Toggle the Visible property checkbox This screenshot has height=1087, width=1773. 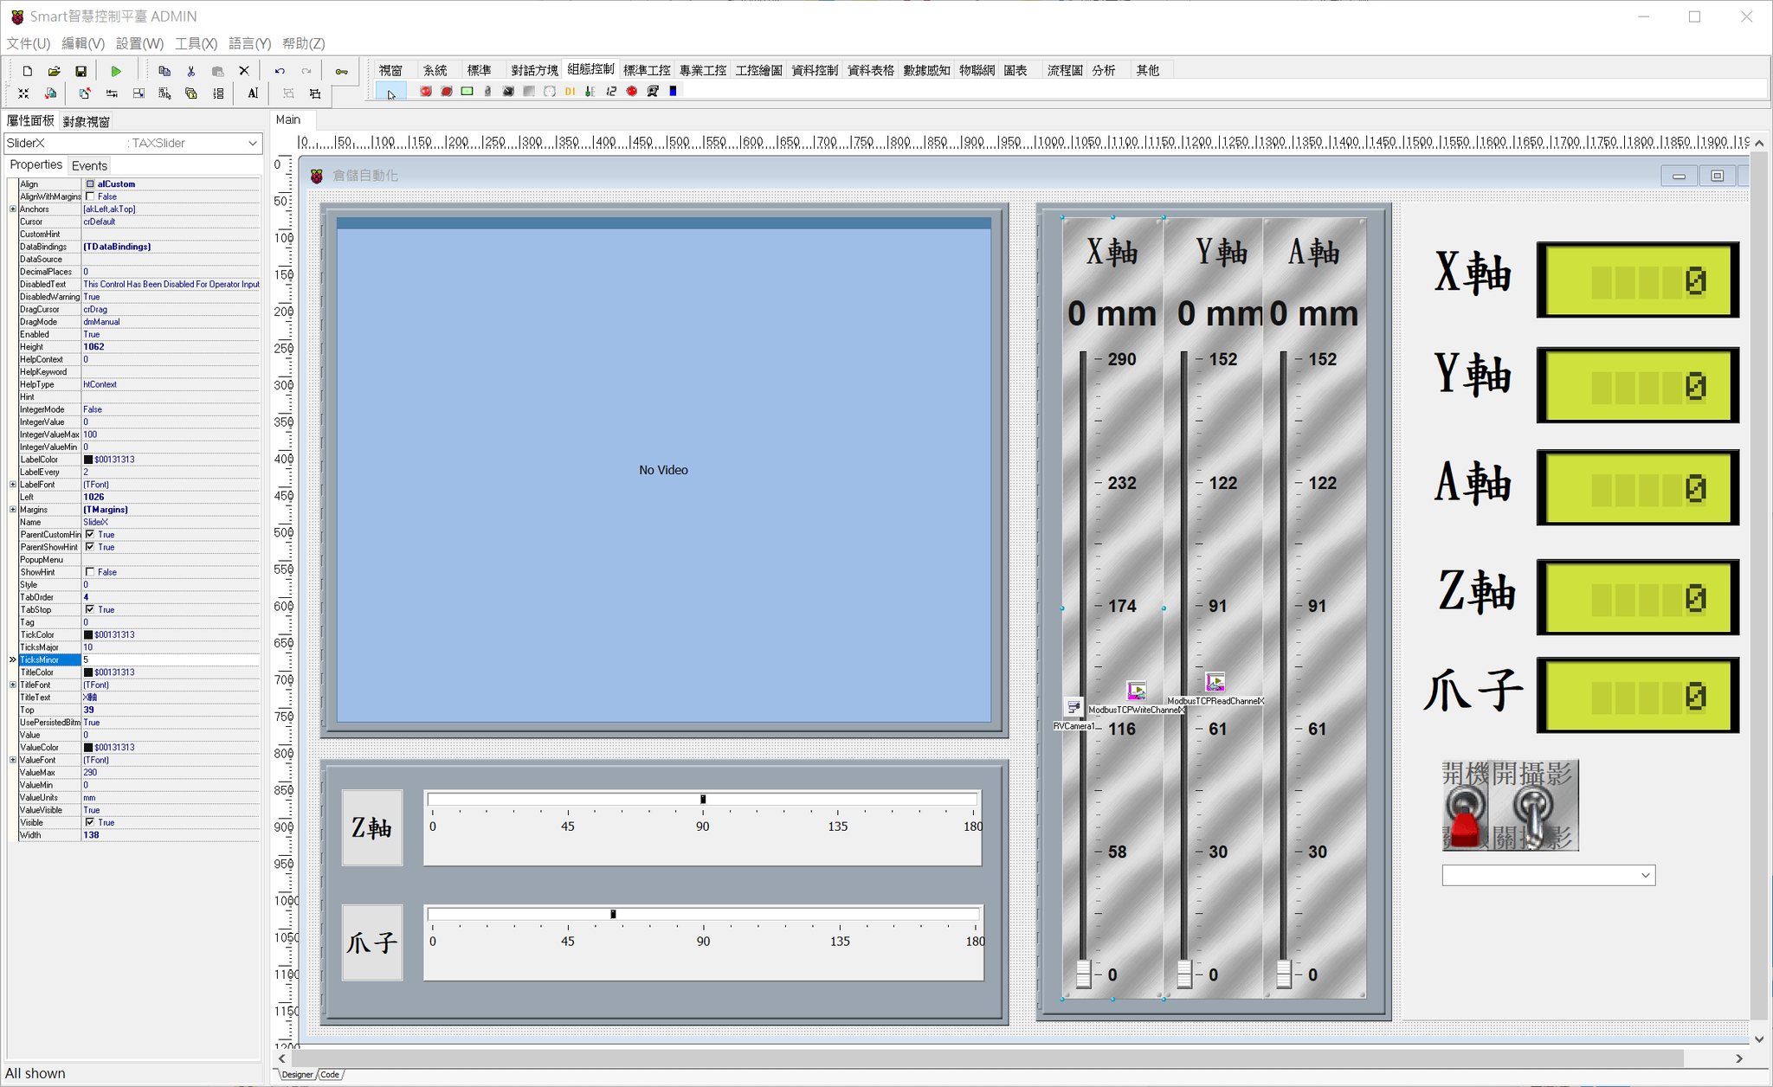tap(90, 822)
